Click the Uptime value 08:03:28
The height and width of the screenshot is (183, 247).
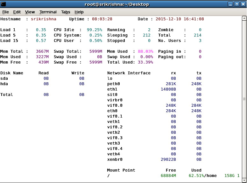click(x=102, y=19)
